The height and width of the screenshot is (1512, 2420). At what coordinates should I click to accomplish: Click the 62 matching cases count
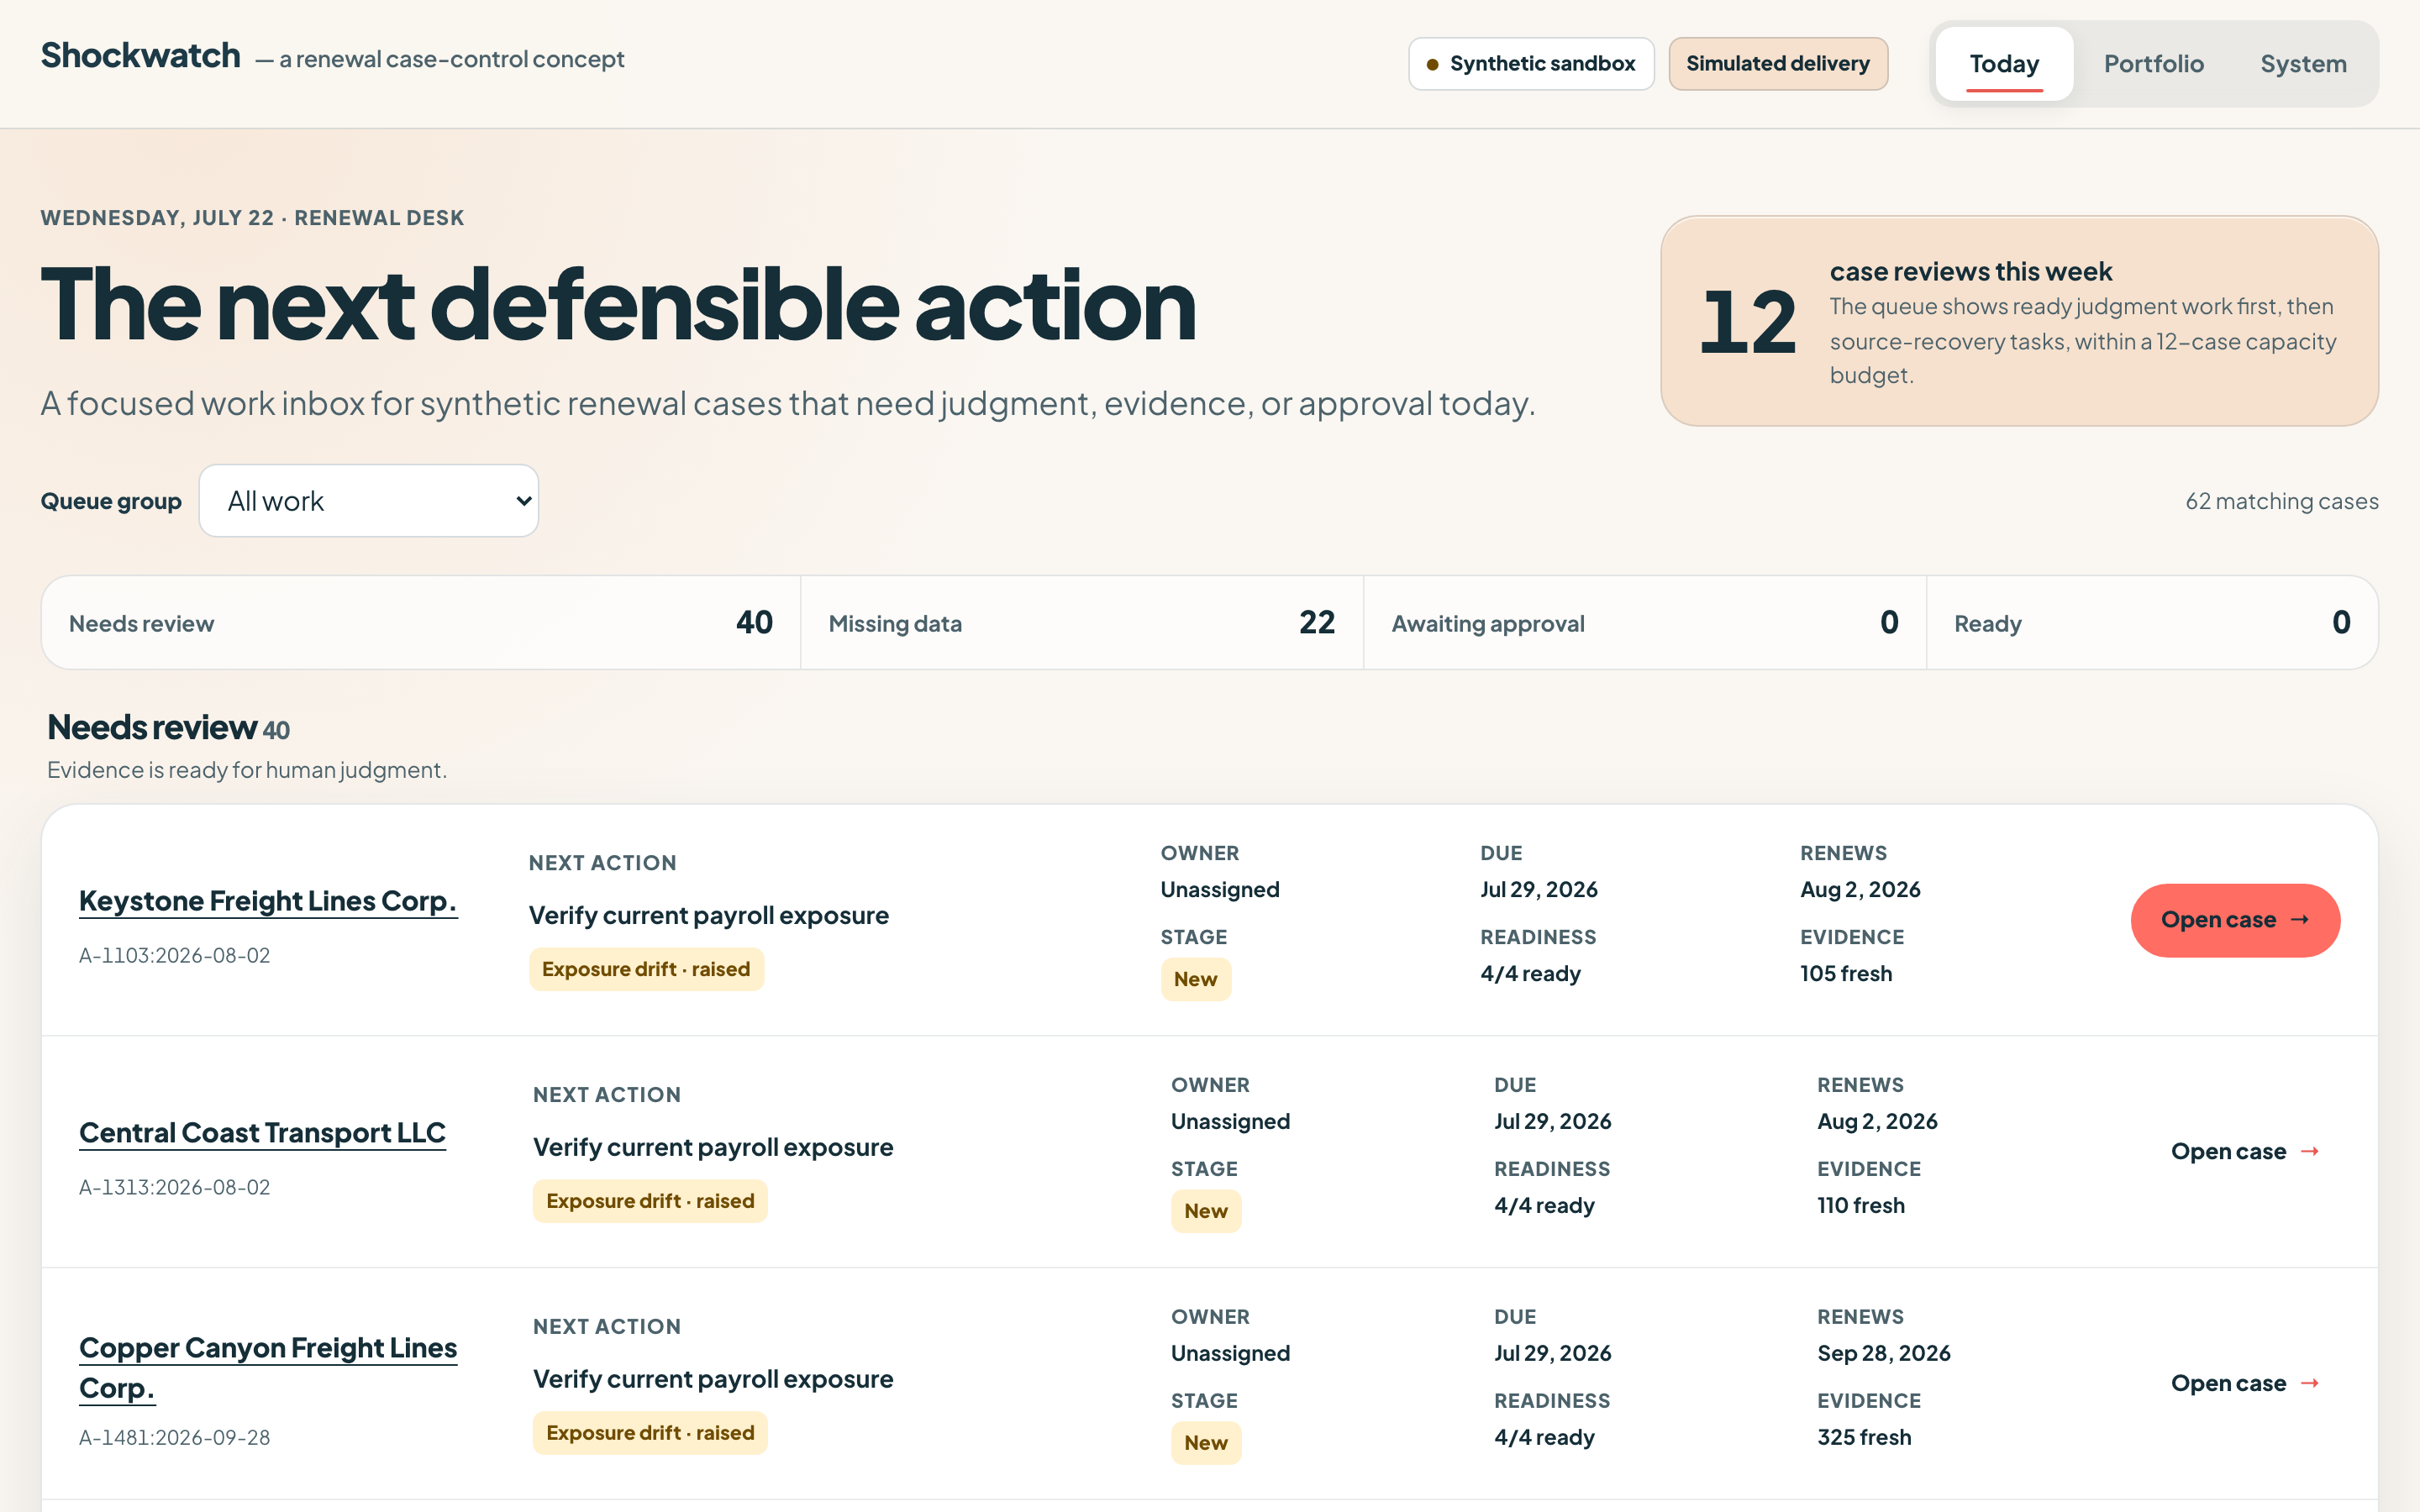2282,501
